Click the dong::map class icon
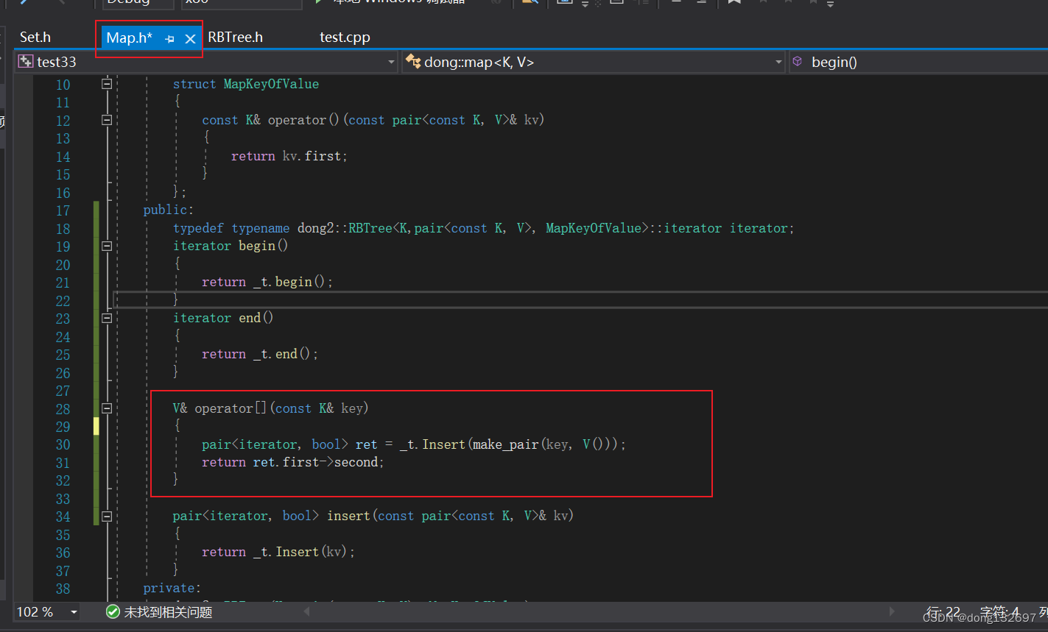 click(413, 62)
